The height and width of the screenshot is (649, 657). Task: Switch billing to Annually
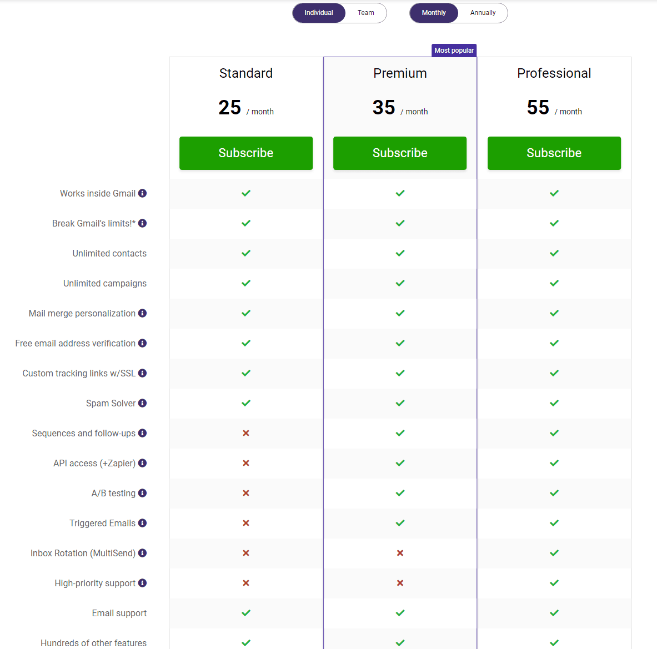click(x=483, y=13)
